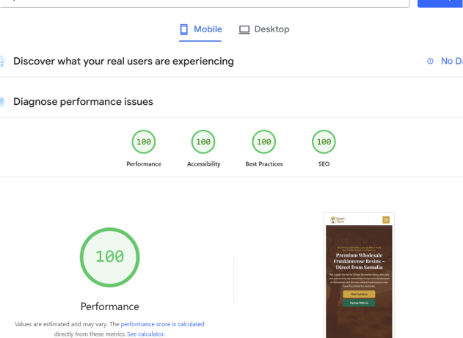Switch to the Mobile tab
This screenshot has height=338, width=463.
point(200,29)
